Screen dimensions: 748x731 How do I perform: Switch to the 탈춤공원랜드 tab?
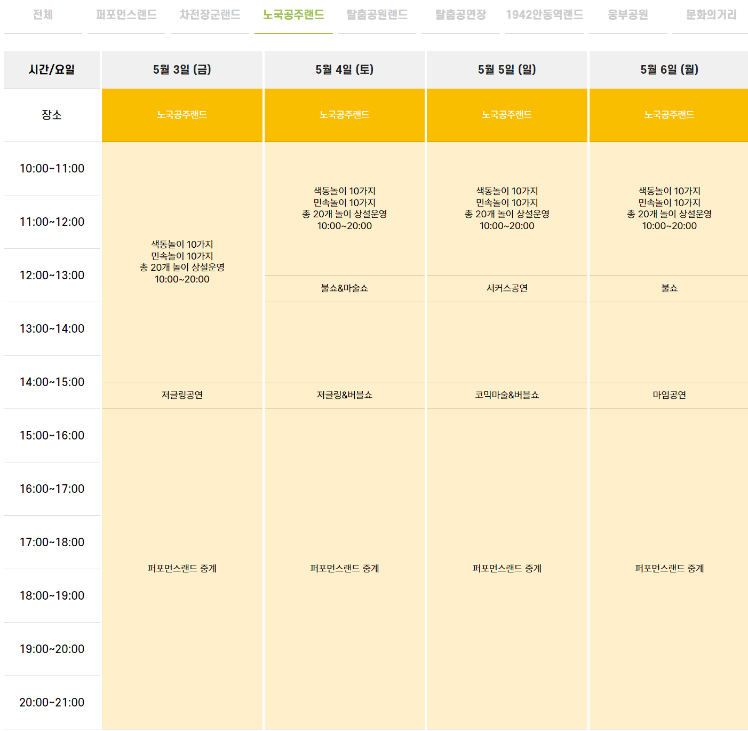coord(377,15)
